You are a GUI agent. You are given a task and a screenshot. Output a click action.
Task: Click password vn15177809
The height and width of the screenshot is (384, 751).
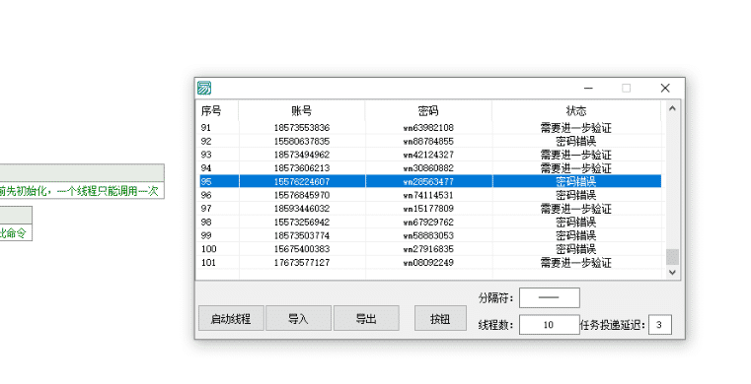click(428, 209)
